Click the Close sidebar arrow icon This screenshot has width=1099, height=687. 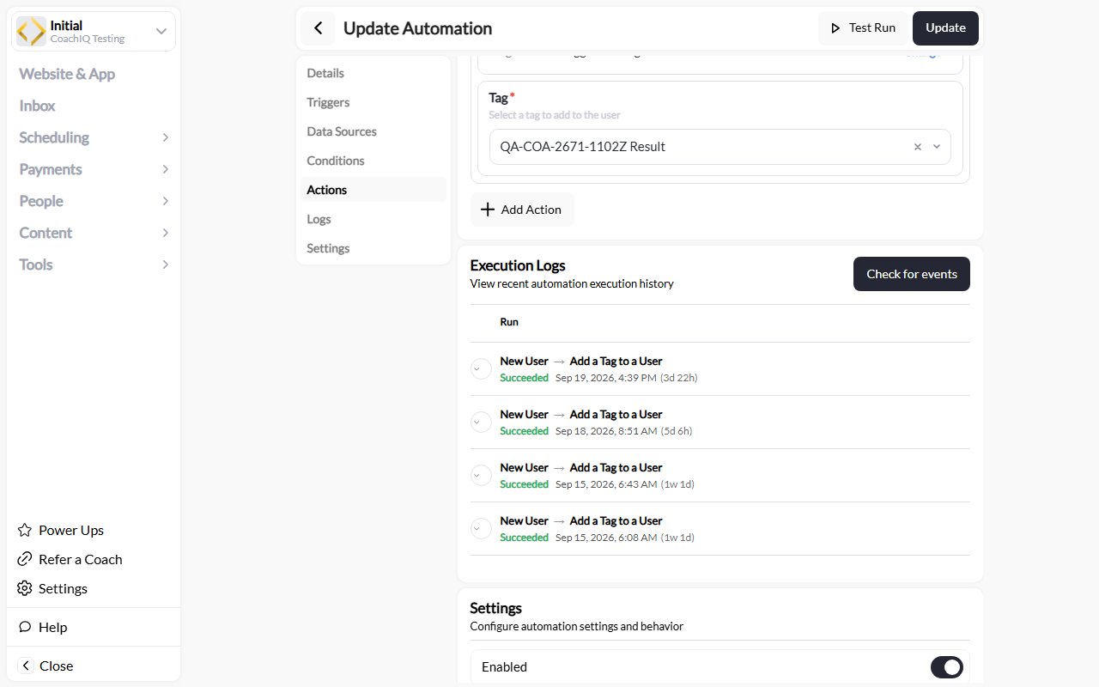pyautogui.click(x=26, y=666)
